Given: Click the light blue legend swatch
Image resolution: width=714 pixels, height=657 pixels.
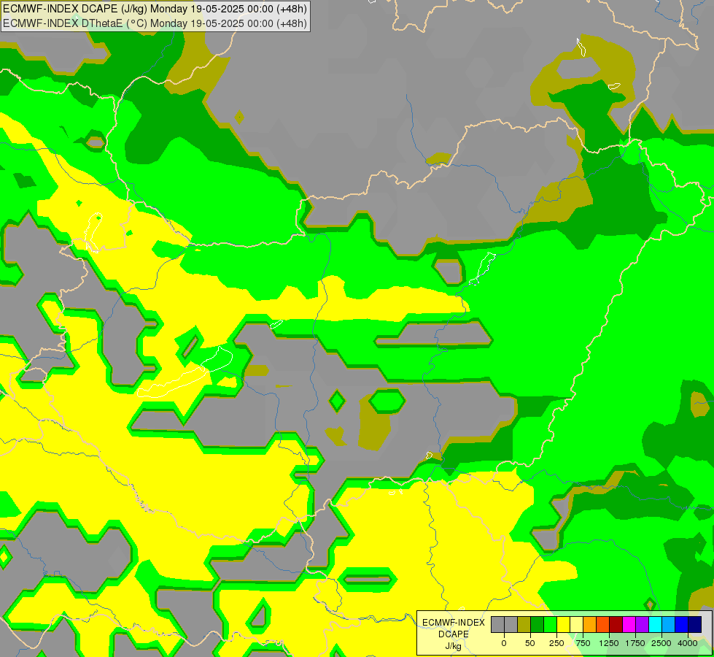Looking at the screenshot, I should click(x=669, y=624).
